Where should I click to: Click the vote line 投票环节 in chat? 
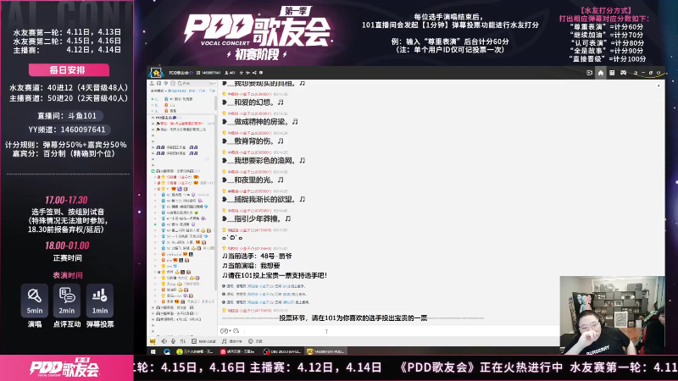tap(353, 318)
